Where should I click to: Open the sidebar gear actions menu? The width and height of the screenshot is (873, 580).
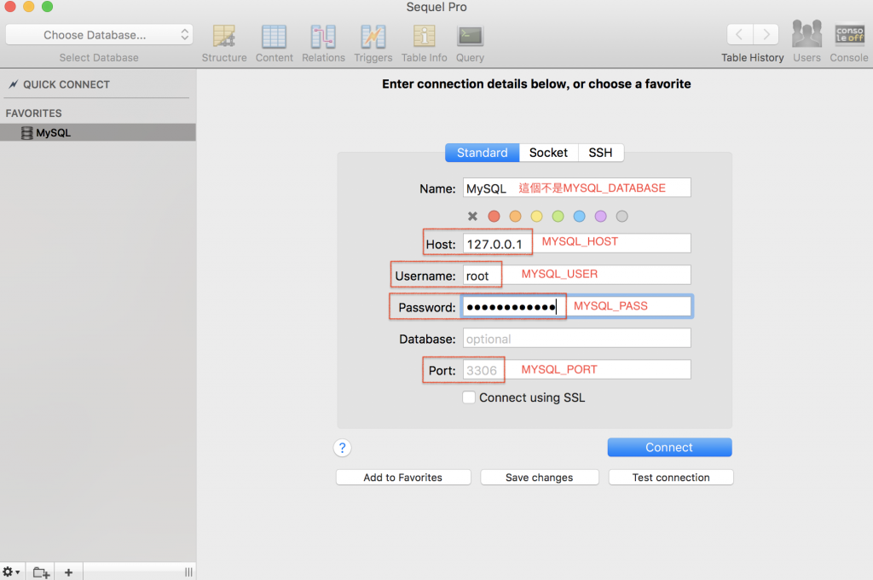pyautogui.click(x=10, y=572)
